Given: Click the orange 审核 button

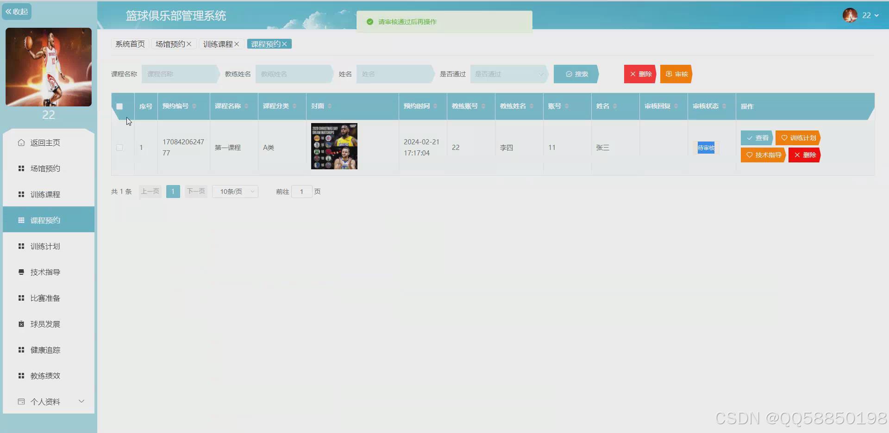Looking at the screenshot, I should point(676,74).
